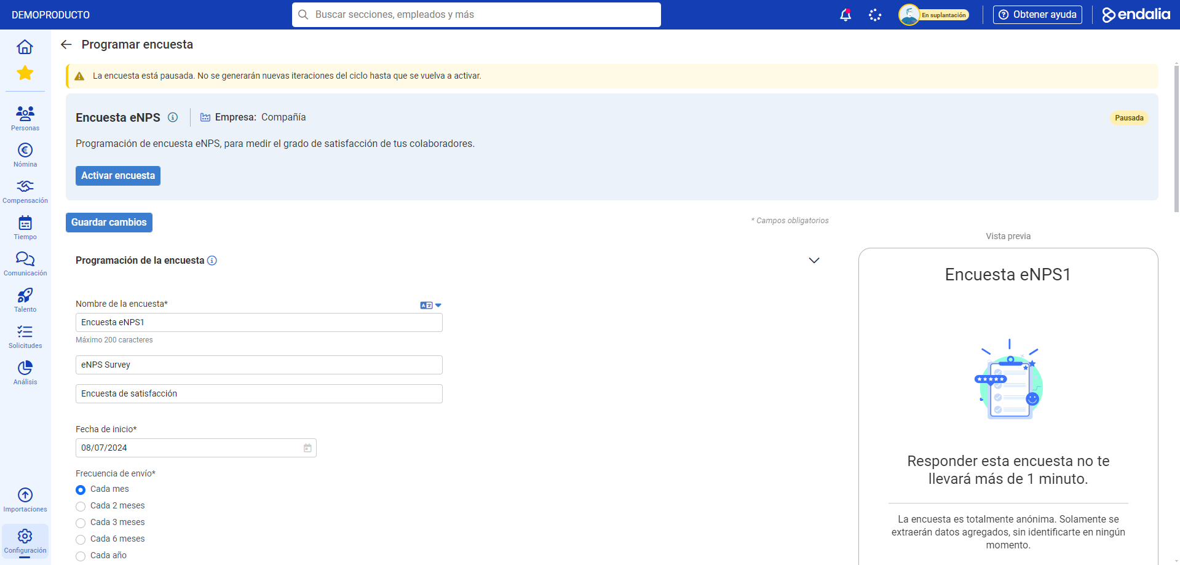The height and width of the screenshot is (565, 1180).
Task: Click the Campos obligatorios note
Action: click(x=790, y=221)
